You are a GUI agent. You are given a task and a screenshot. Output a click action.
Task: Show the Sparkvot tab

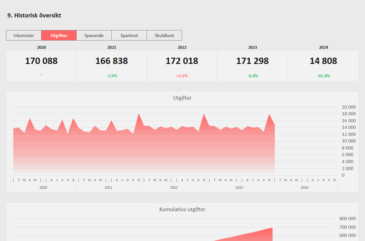pos(129,35)
